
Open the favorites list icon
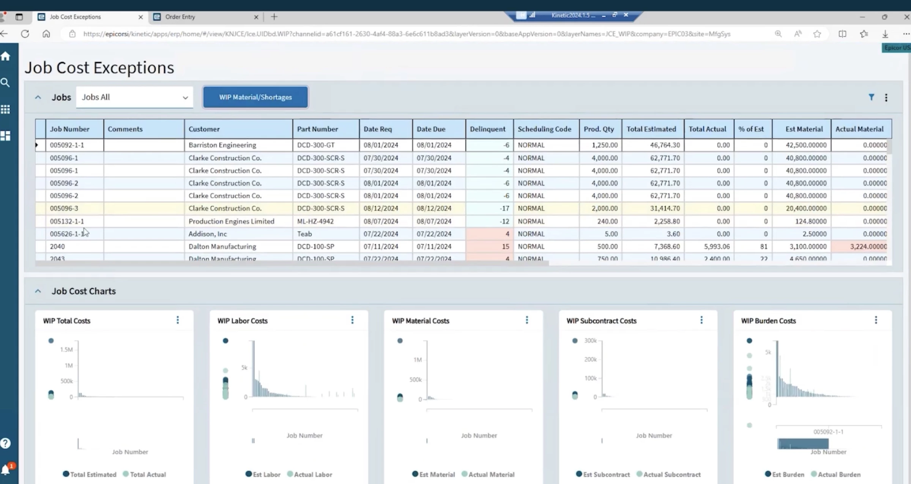tap(864, 34)
